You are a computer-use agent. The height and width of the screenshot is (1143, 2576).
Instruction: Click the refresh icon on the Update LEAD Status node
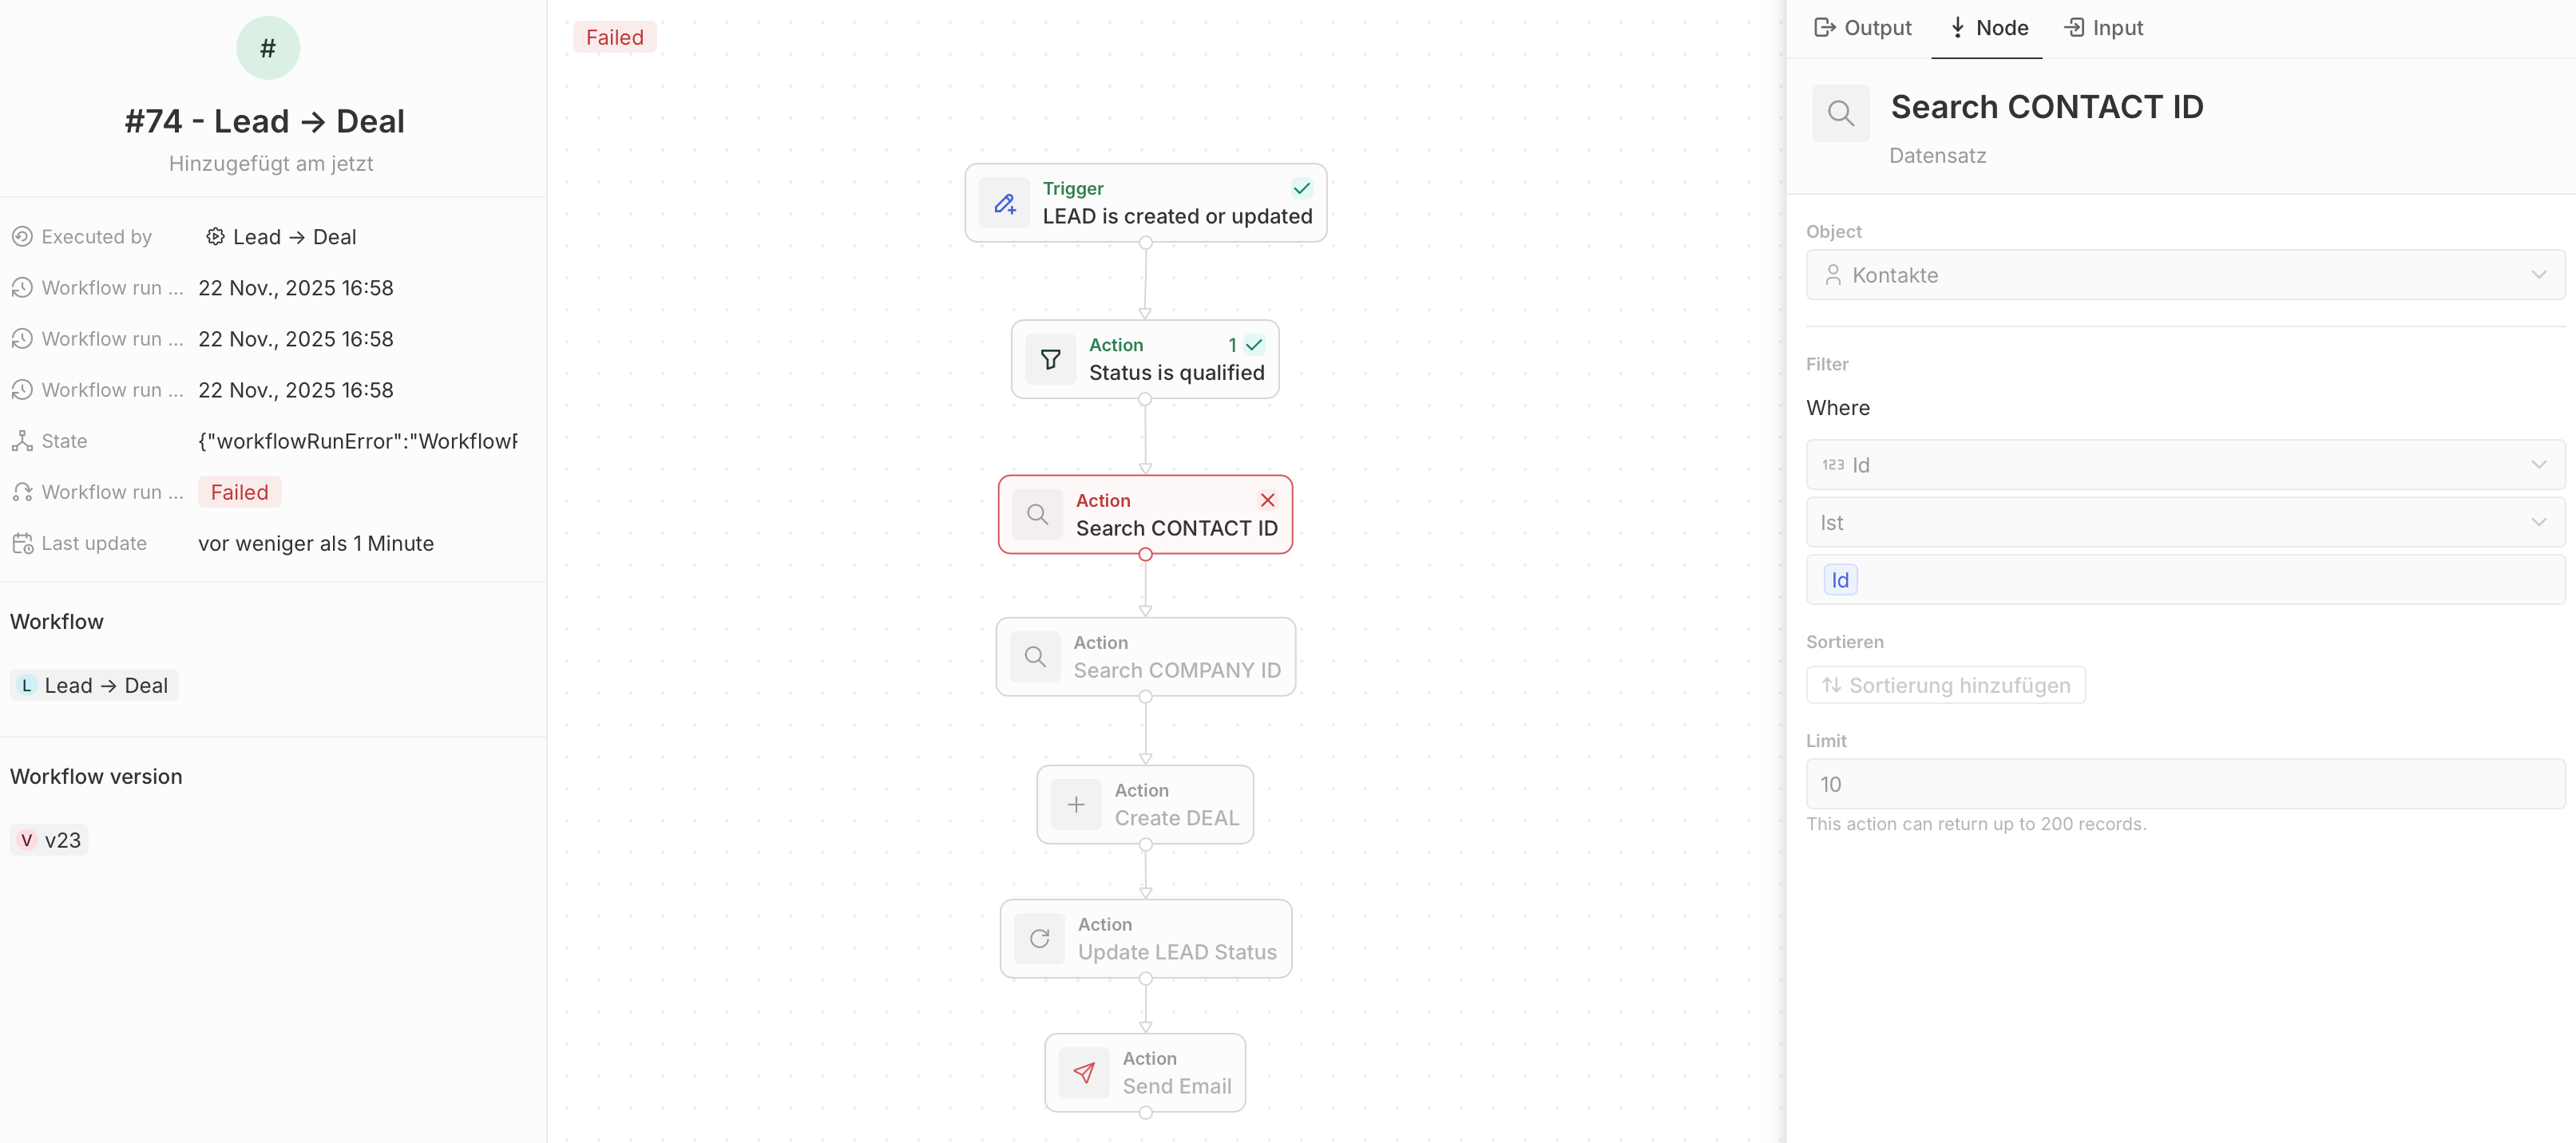click(x=1039, y=938)
